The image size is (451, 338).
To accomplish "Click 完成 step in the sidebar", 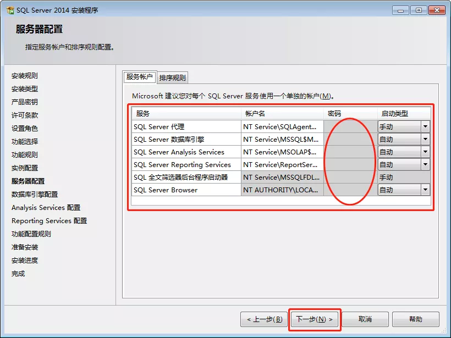I will point(18,274).
